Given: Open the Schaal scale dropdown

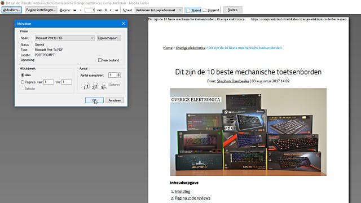Looking at the screenshot, I should pyautogui.click(x=159, y=10).
